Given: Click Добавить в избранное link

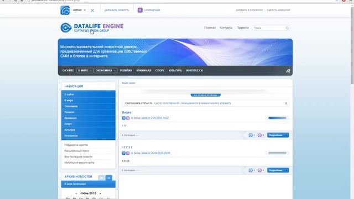Looking at the screenshot, I should pos(249,10).
